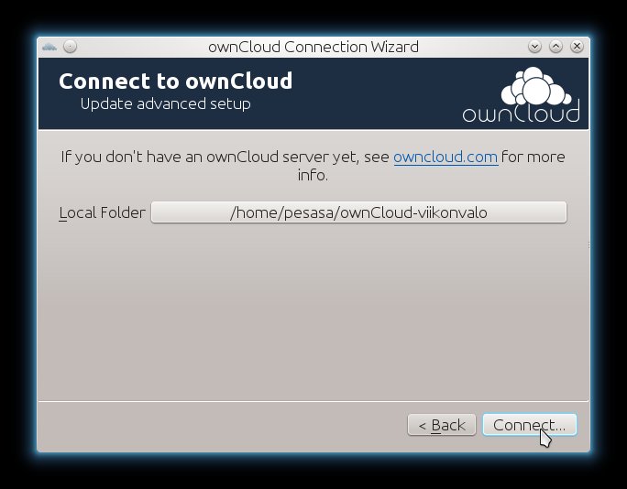Click the Update advanced setup subtitle
627x489 pixels.
[166, 103]
